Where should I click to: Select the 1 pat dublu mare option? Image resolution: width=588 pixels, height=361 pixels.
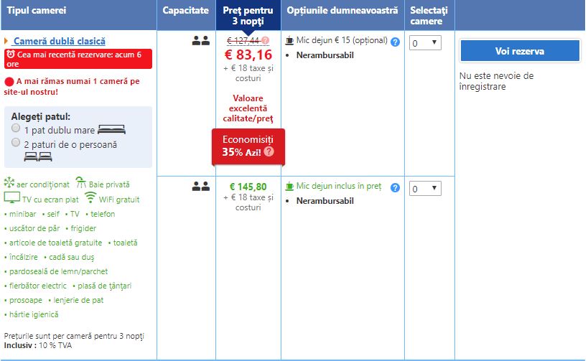pyautogui.click(x=16, y=128)
